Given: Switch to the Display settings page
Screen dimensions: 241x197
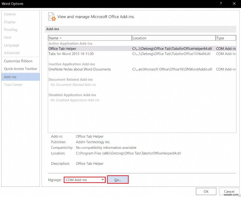Looking at the screenshot, I should [10, 22].
